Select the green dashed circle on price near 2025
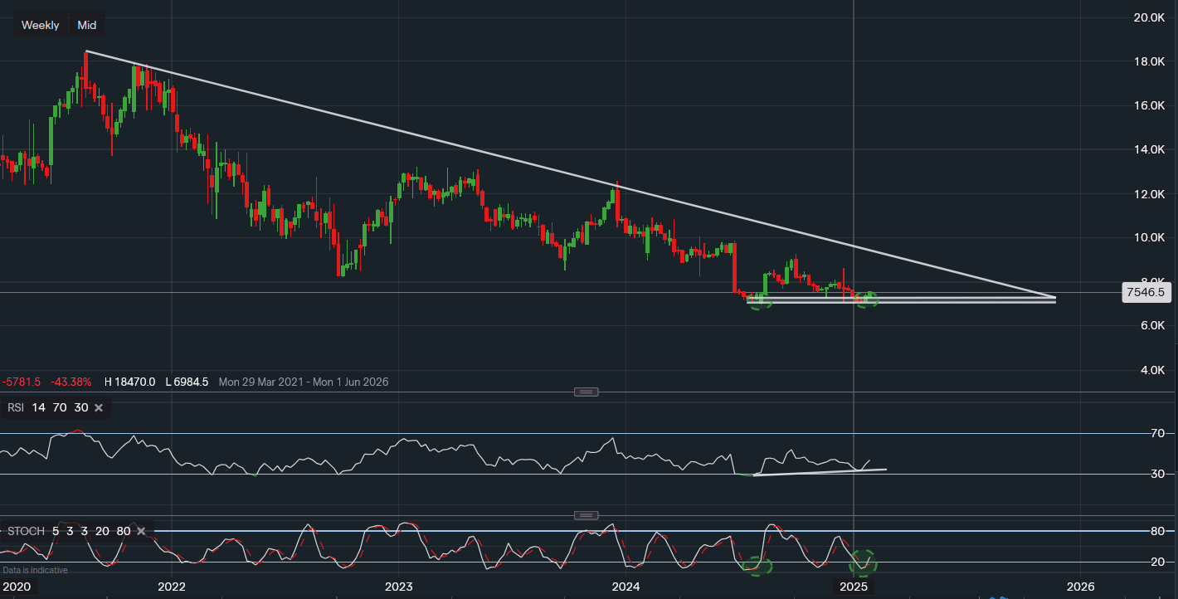Image resolution: width=1178 pixels, height=599 pixels. pyautogui.click(x=867, y=299)
